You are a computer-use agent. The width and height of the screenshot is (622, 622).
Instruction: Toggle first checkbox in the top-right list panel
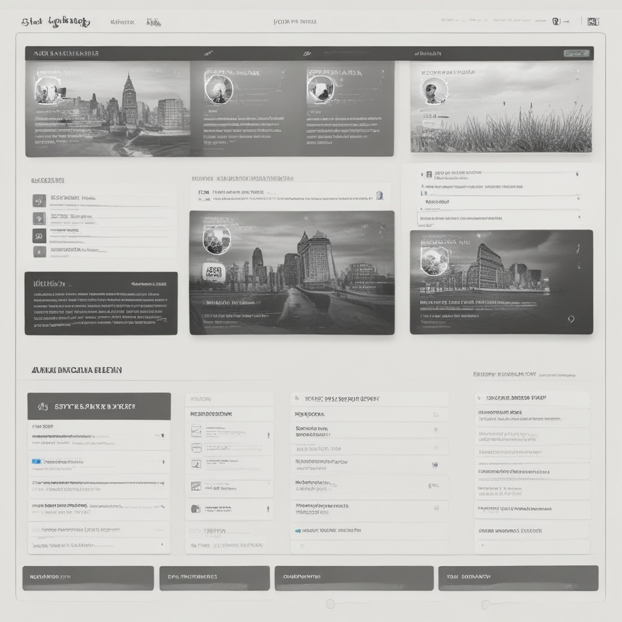coord(429,174)
